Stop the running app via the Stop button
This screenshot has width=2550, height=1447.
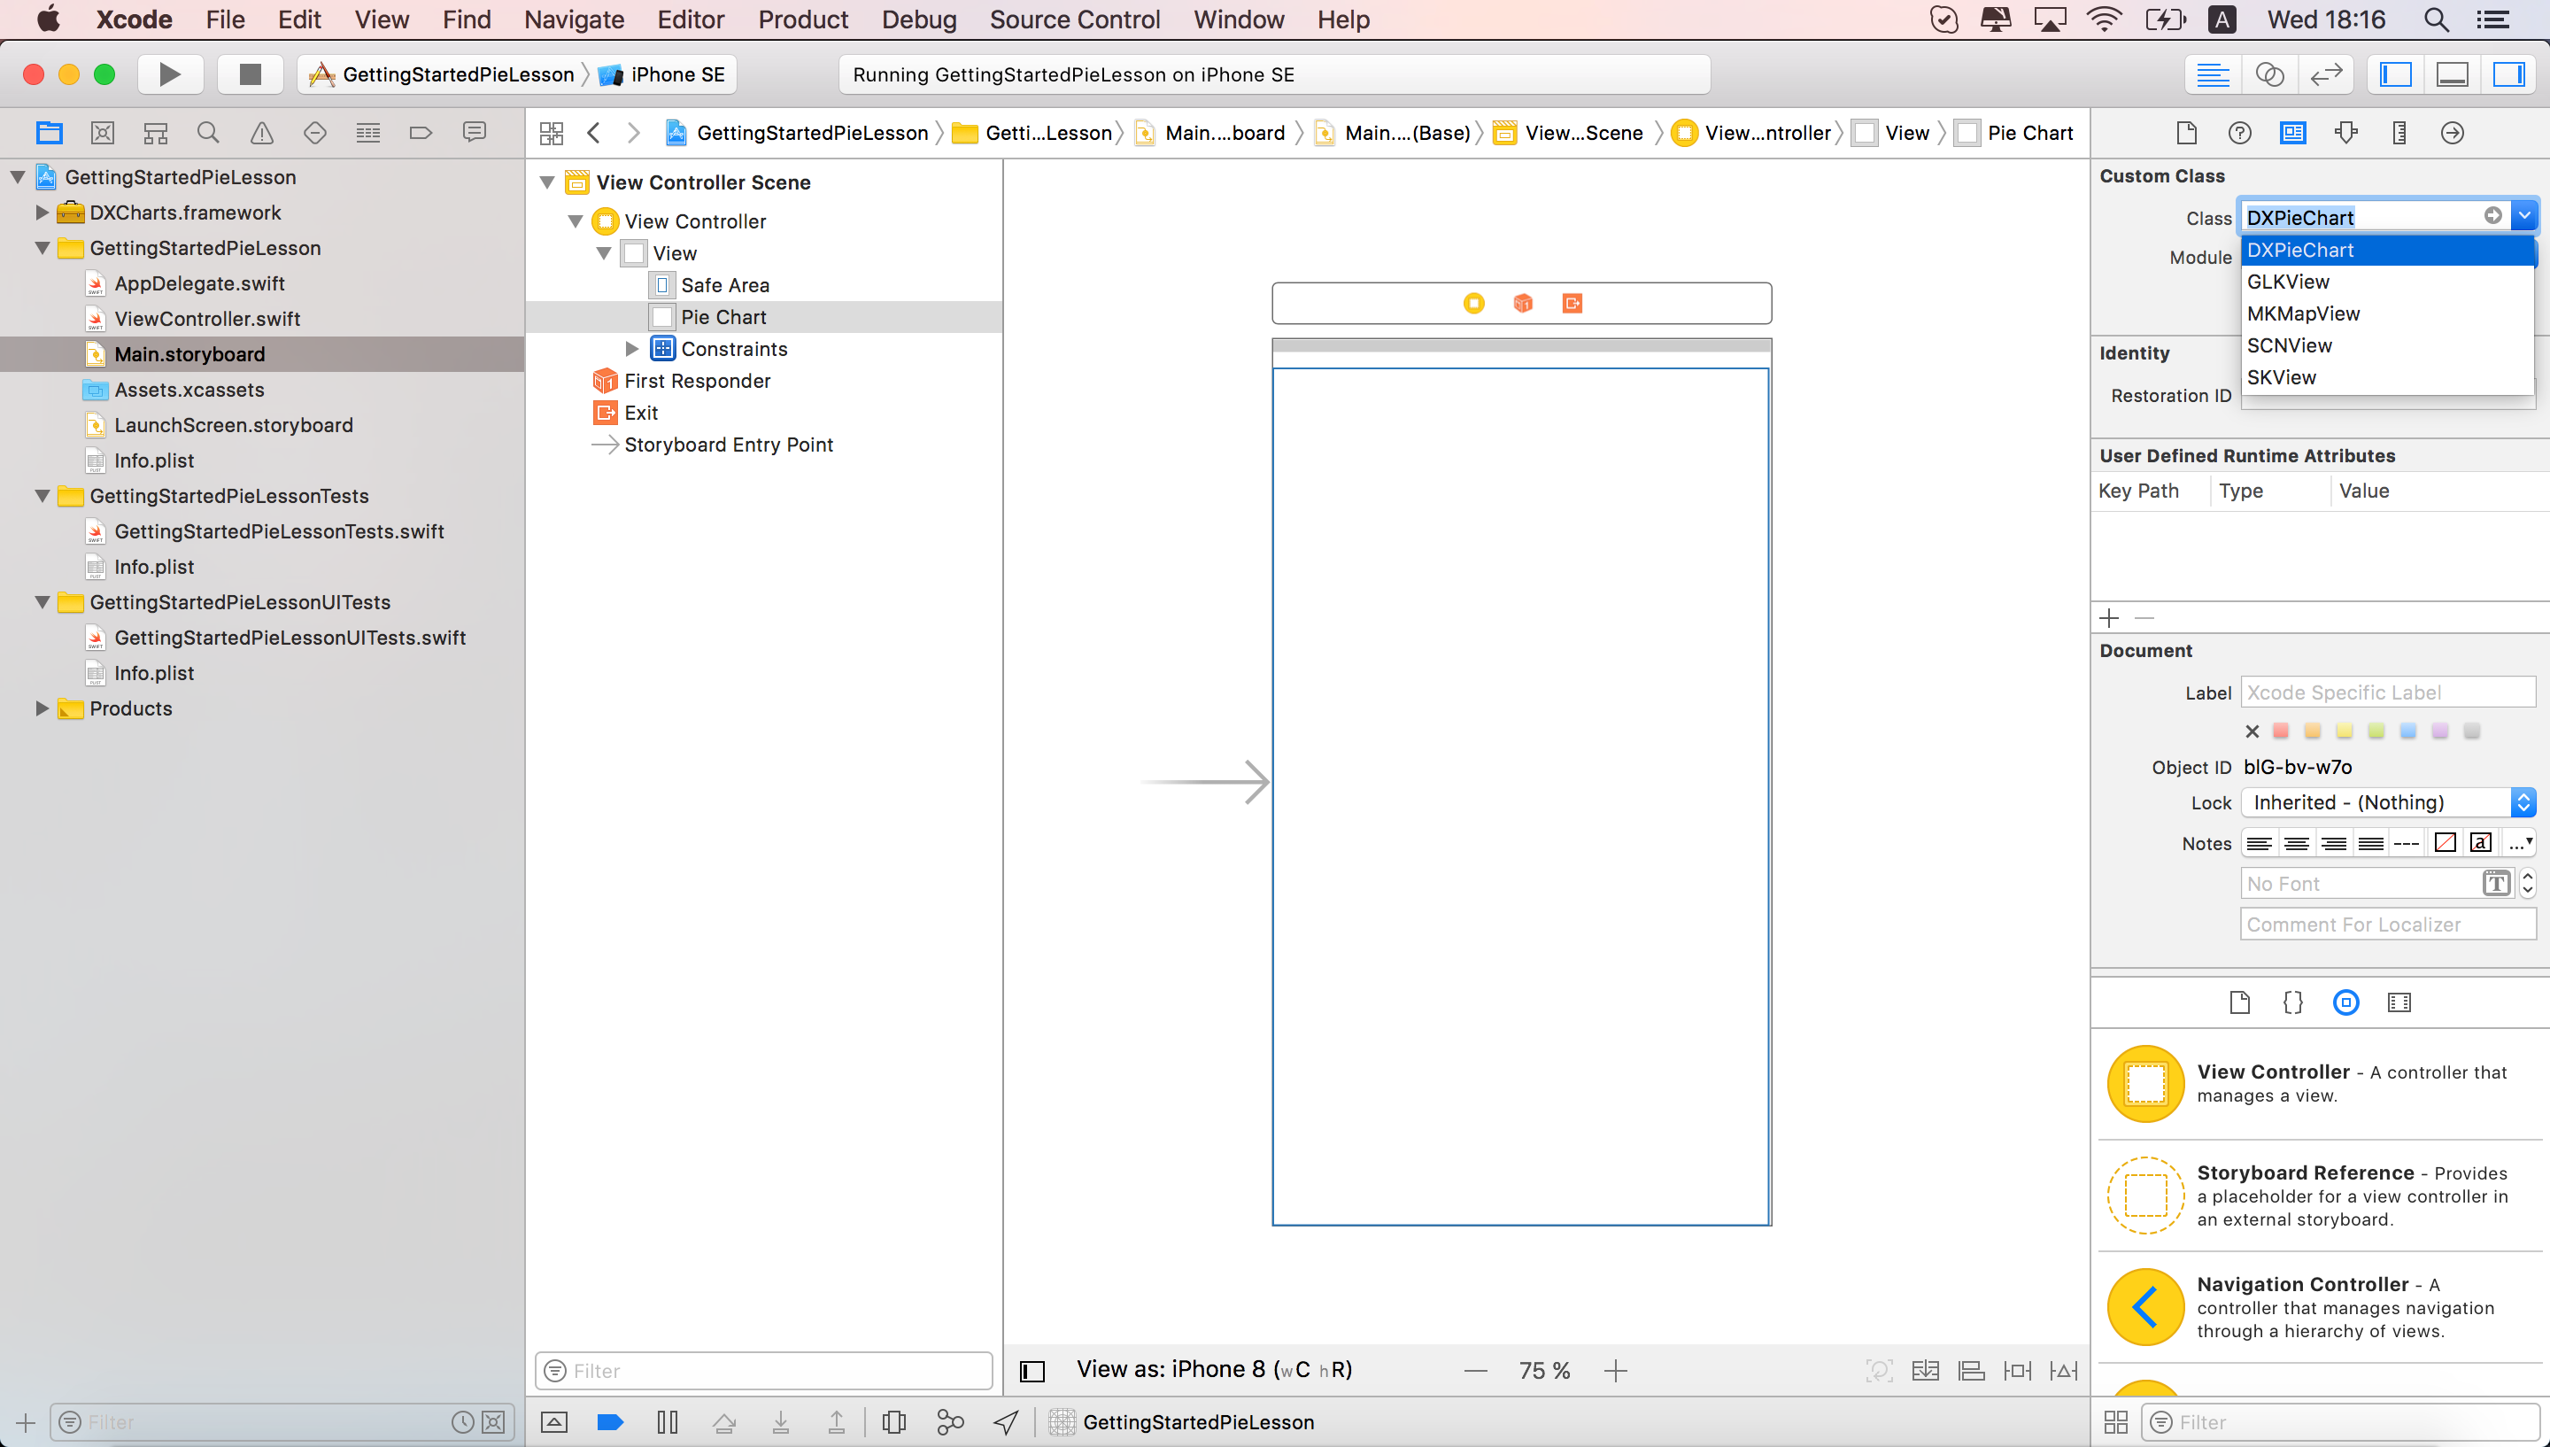[x=250, y=74]
